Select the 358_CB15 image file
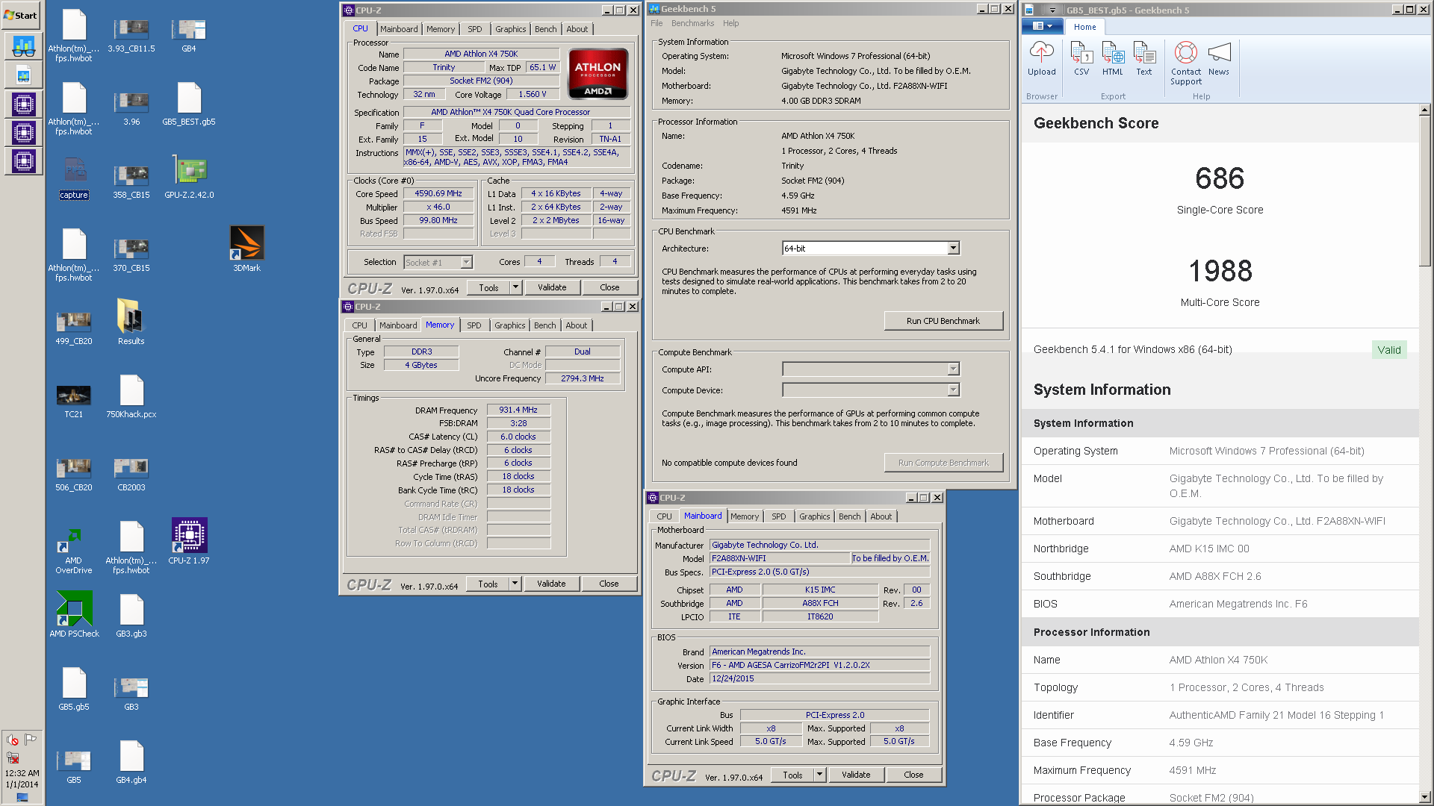1434x806 pixels. click(x=131, y=181)
